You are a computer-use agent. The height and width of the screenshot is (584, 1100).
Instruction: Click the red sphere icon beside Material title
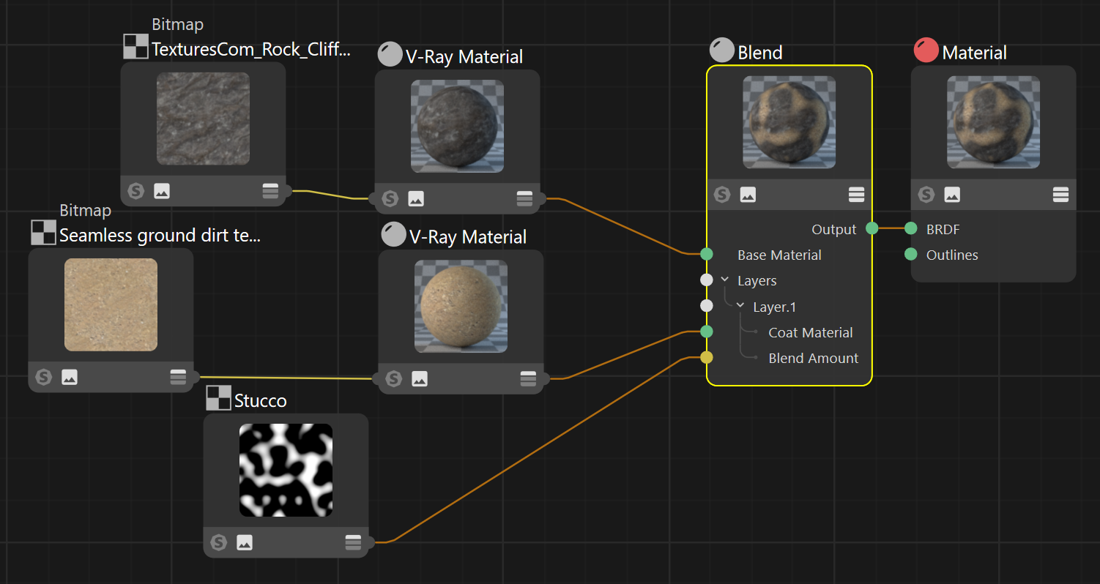tap(926, 50)
